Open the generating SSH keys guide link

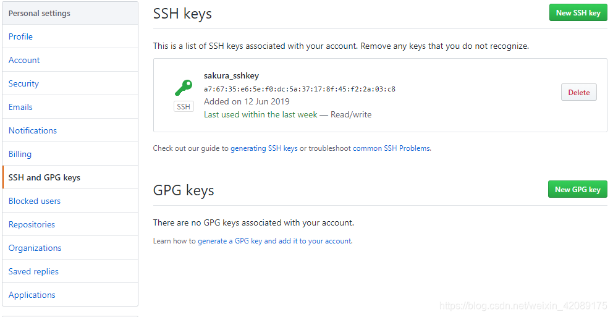click(x=264, y=148)
